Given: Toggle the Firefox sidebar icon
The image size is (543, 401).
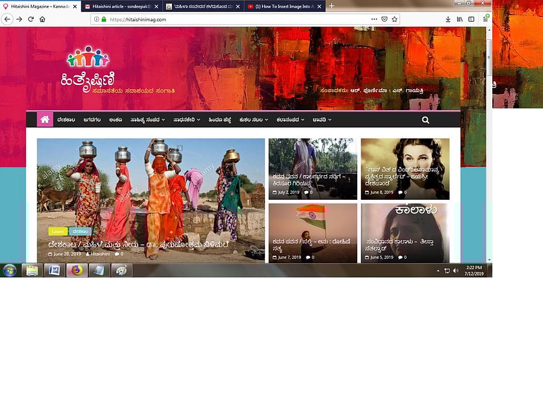Looking at the screenshot, I should pos(472,19).
